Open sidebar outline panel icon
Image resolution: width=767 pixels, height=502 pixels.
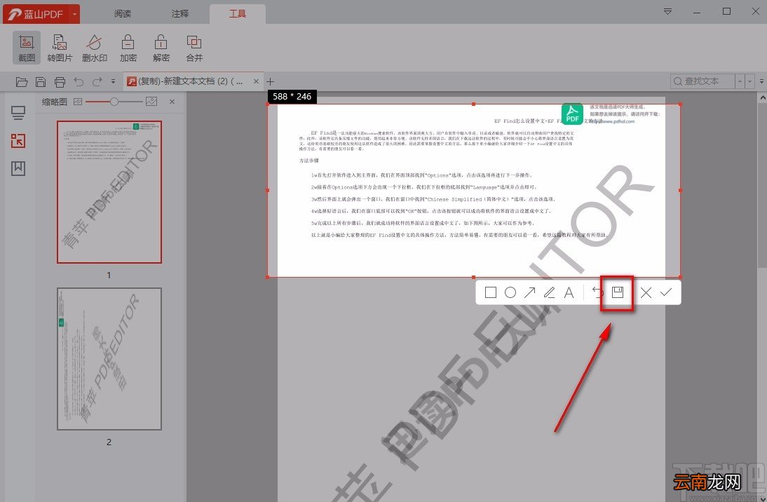coord(18,113)
